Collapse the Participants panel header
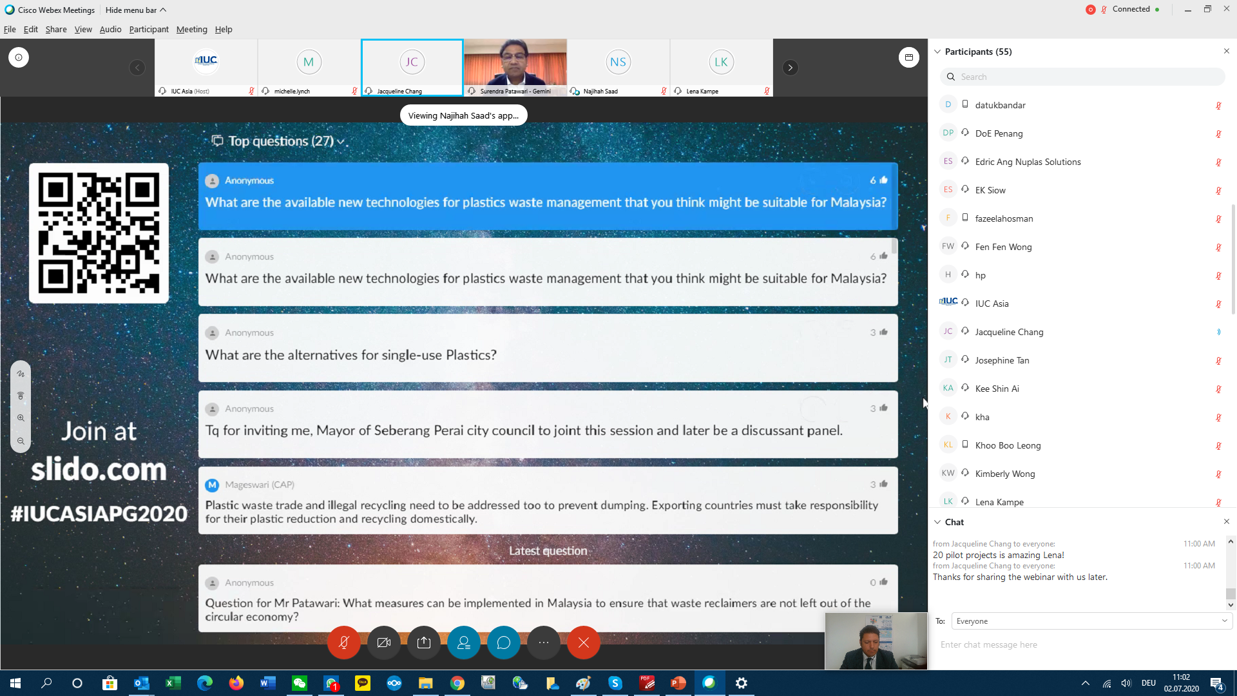 (x=938, y=52)
